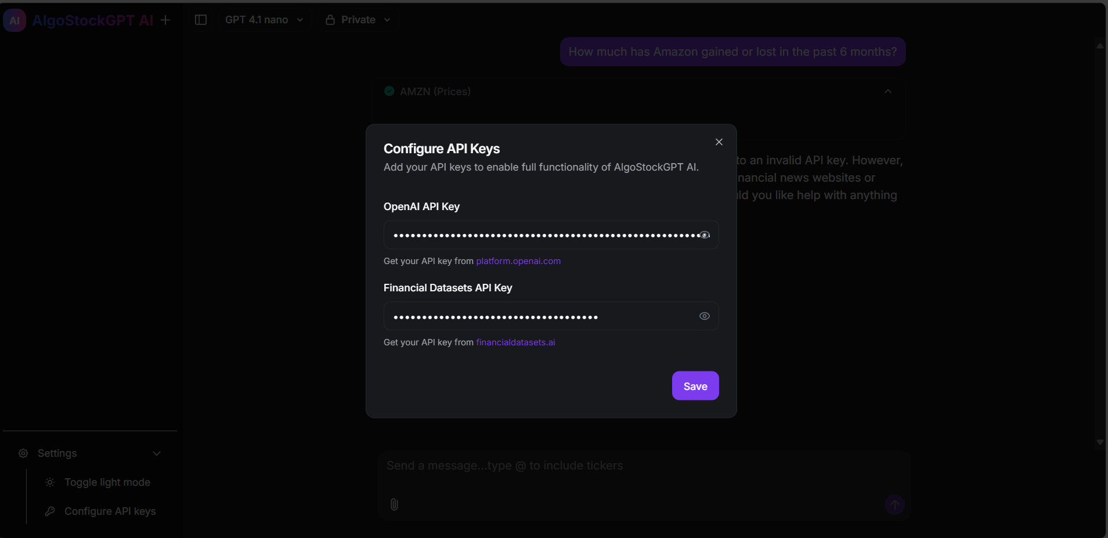Click the OpenAI API Key input field
The width and height of the screenshot is (1108, 538).
pos(551,235)
